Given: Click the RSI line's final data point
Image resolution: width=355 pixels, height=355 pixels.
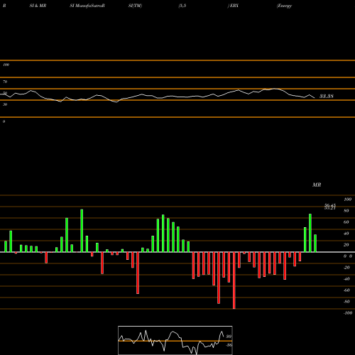Looking at the screenshot, I should pyautogui.click(x=315, y=98).
